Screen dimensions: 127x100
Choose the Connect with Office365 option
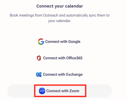[60, 58]
